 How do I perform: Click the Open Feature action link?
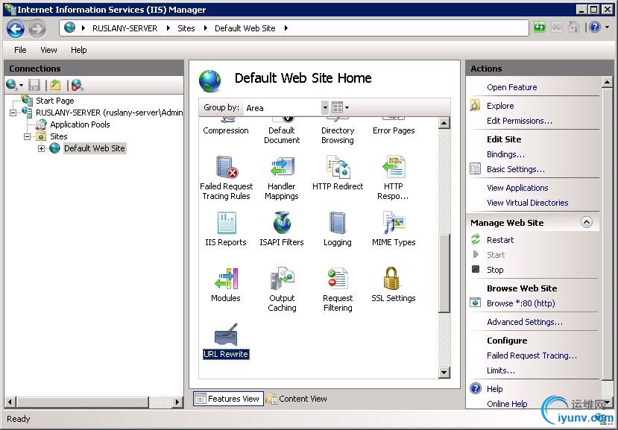511,87
